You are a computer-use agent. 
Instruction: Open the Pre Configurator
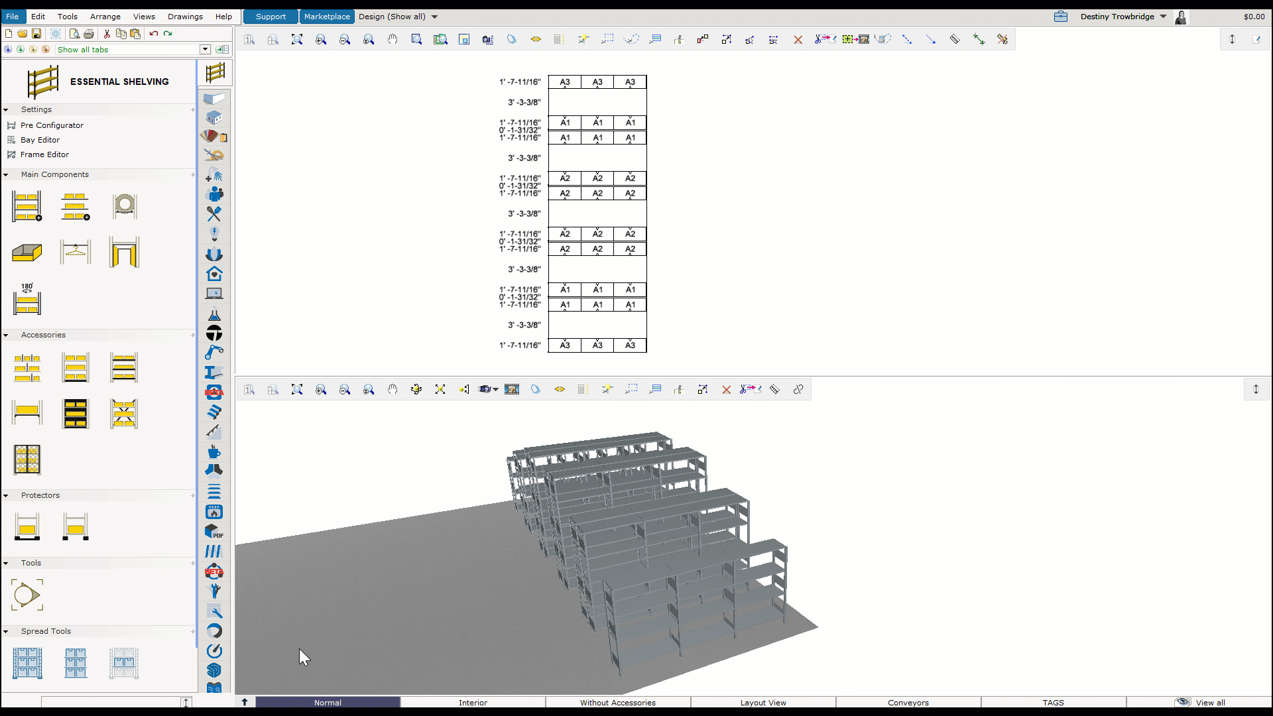[52, 125]
